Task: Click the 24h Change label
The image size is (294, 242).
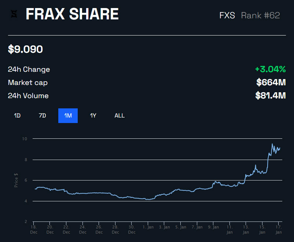Action: tap(29, 70)
